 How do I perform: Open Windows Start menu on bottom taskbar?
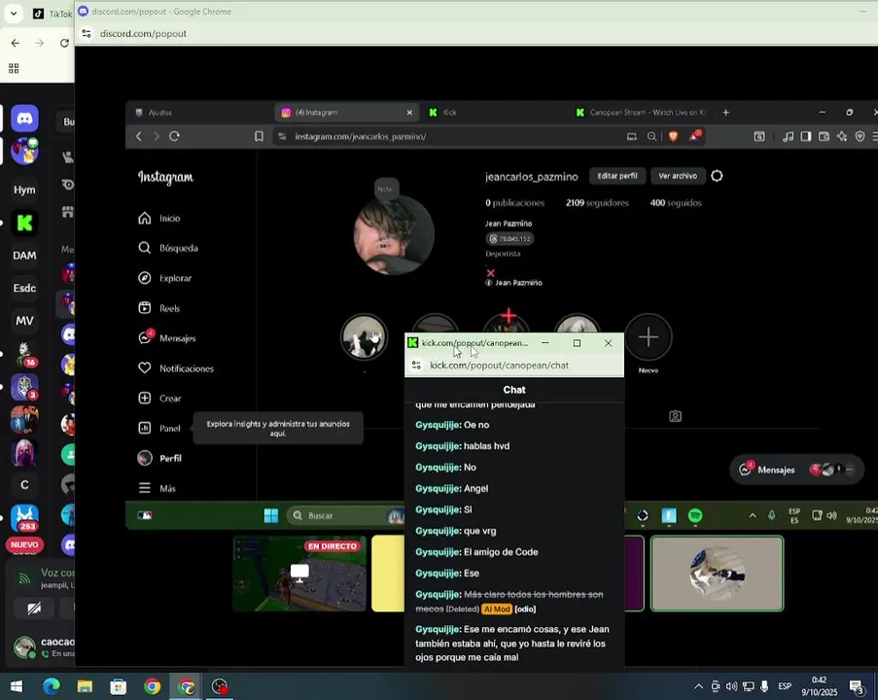(17, 686)
